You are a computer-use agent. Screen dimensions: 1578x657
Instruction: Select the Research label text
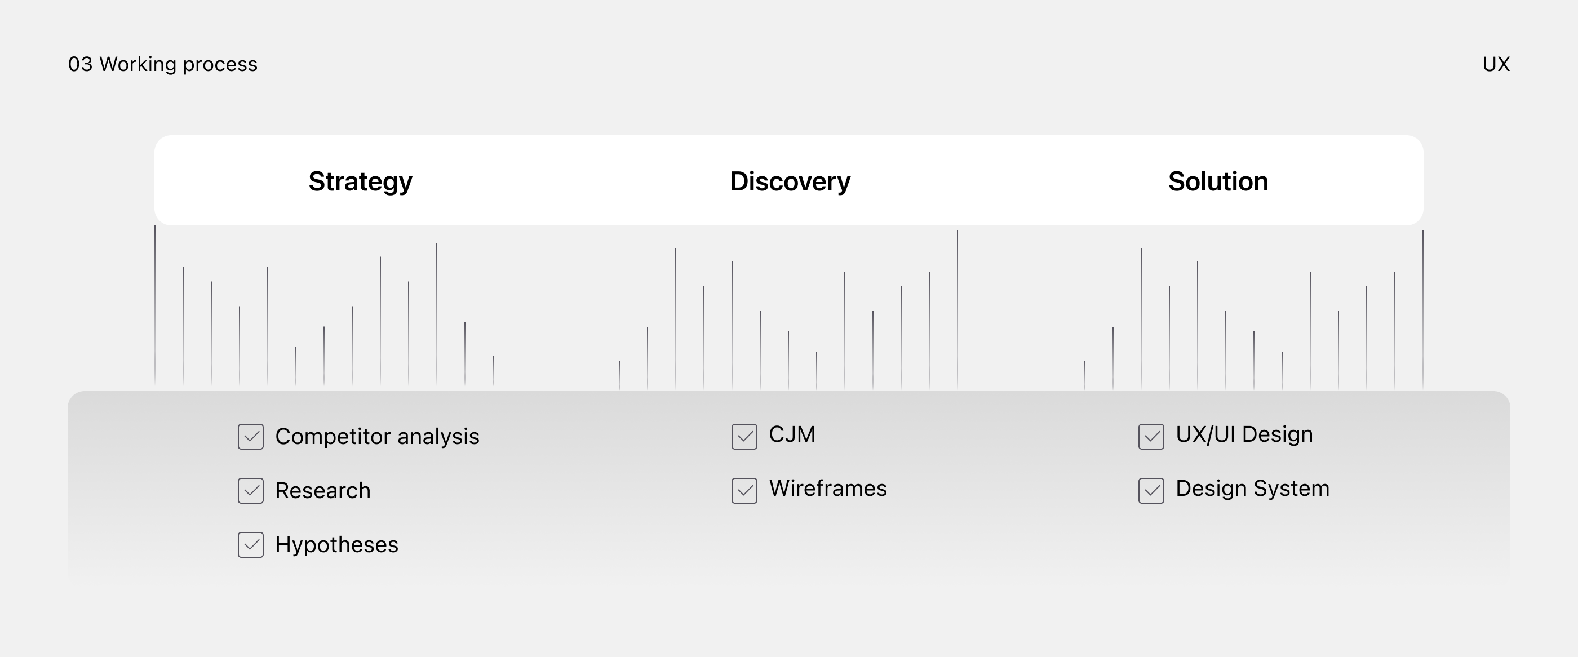[323, 490]
